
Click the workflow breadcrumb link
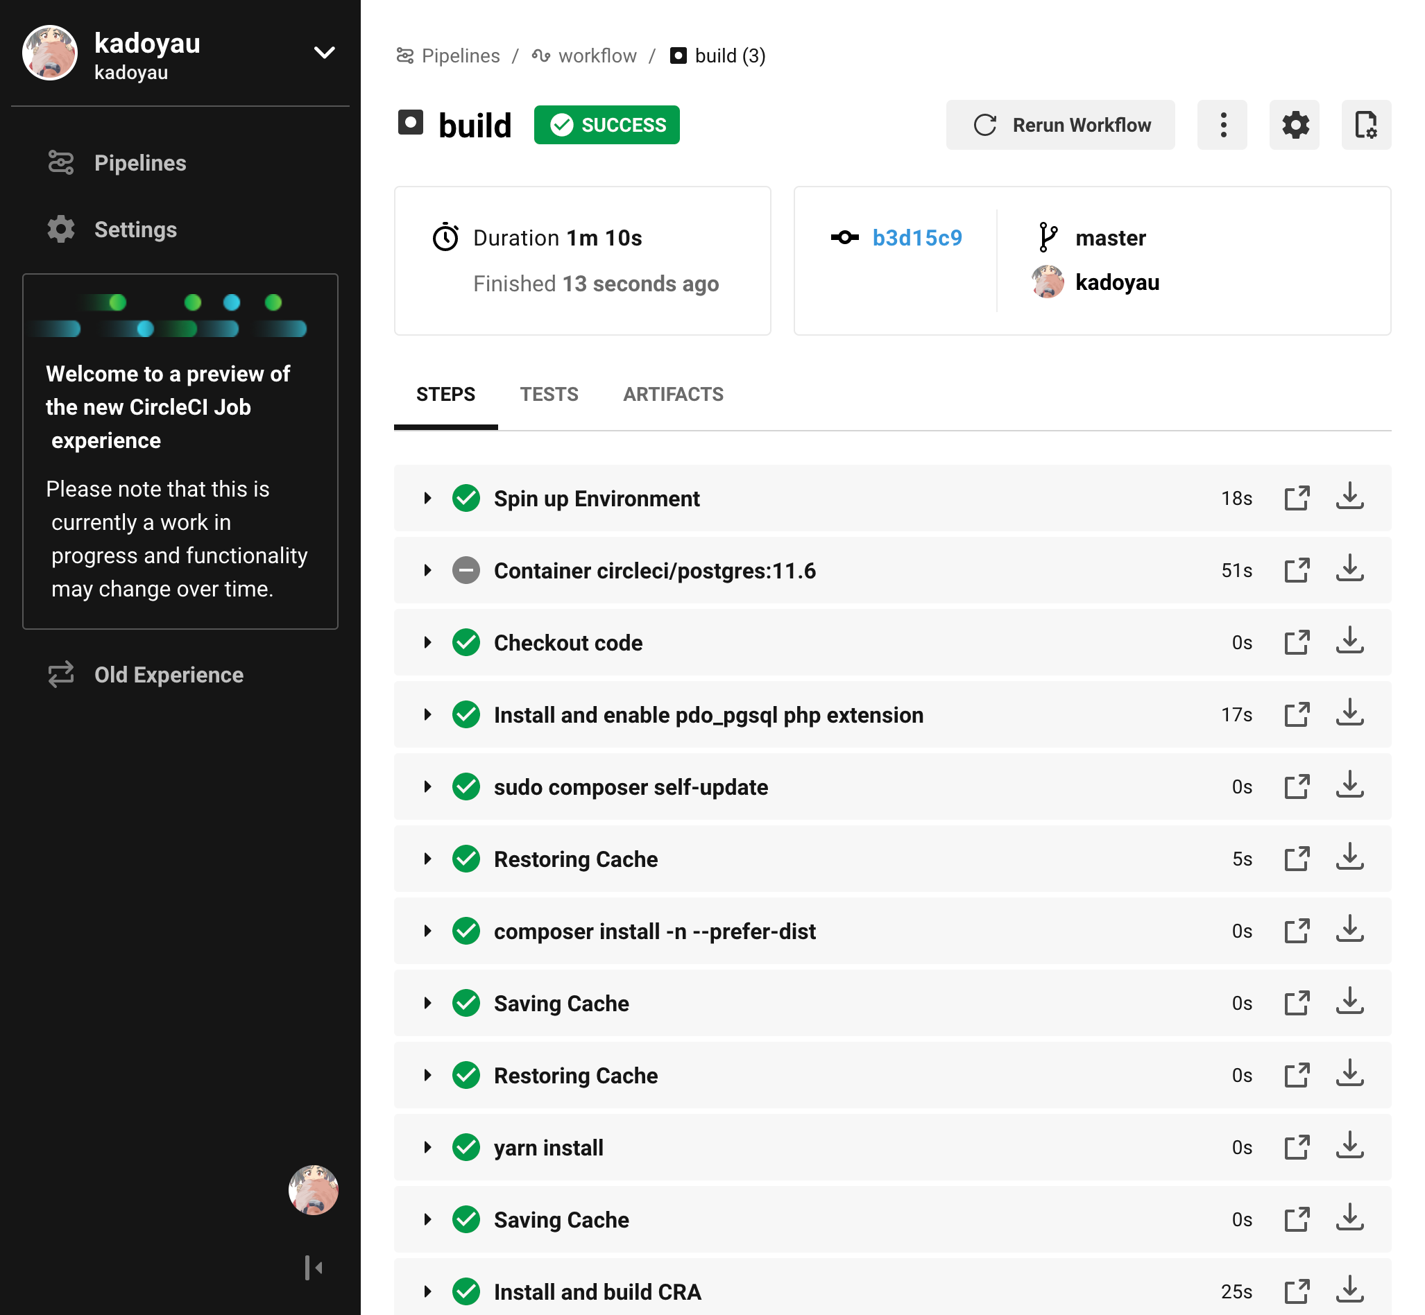coord(597,55)
